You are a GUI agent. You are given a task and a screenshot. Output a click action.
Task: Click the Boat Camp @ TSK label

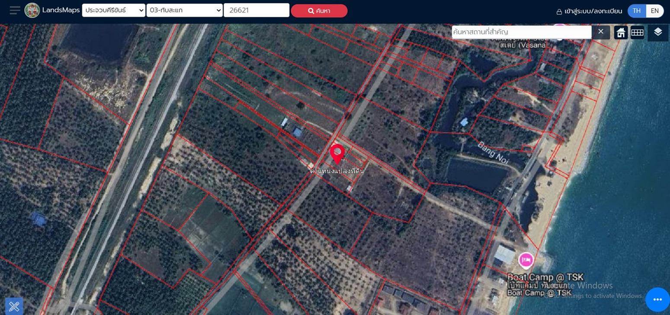pyautogui.click(x=545, y=277)
